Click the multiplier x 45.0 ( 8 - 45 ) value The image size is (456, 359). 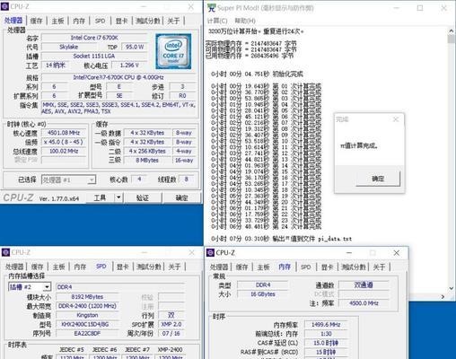[64, 142]
